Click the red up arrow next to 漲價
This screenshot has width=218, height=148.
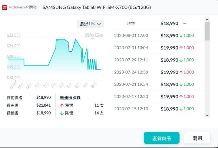point(62,105)
